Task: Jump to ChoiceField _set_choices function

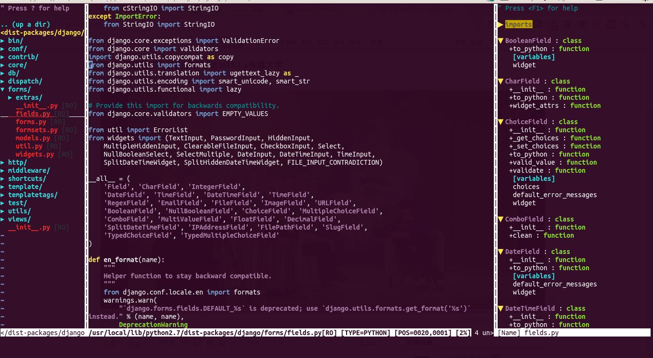Action: [555, 147]
